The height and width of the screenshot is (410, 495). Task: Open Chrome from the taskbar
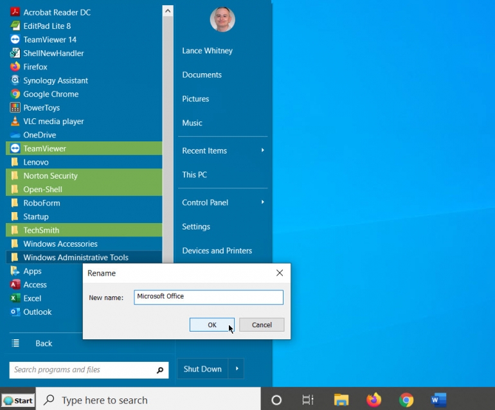click(x=406, y=400)
